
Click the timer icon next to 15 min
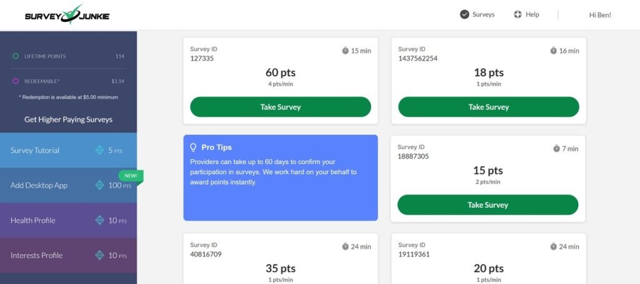[345, 51]
